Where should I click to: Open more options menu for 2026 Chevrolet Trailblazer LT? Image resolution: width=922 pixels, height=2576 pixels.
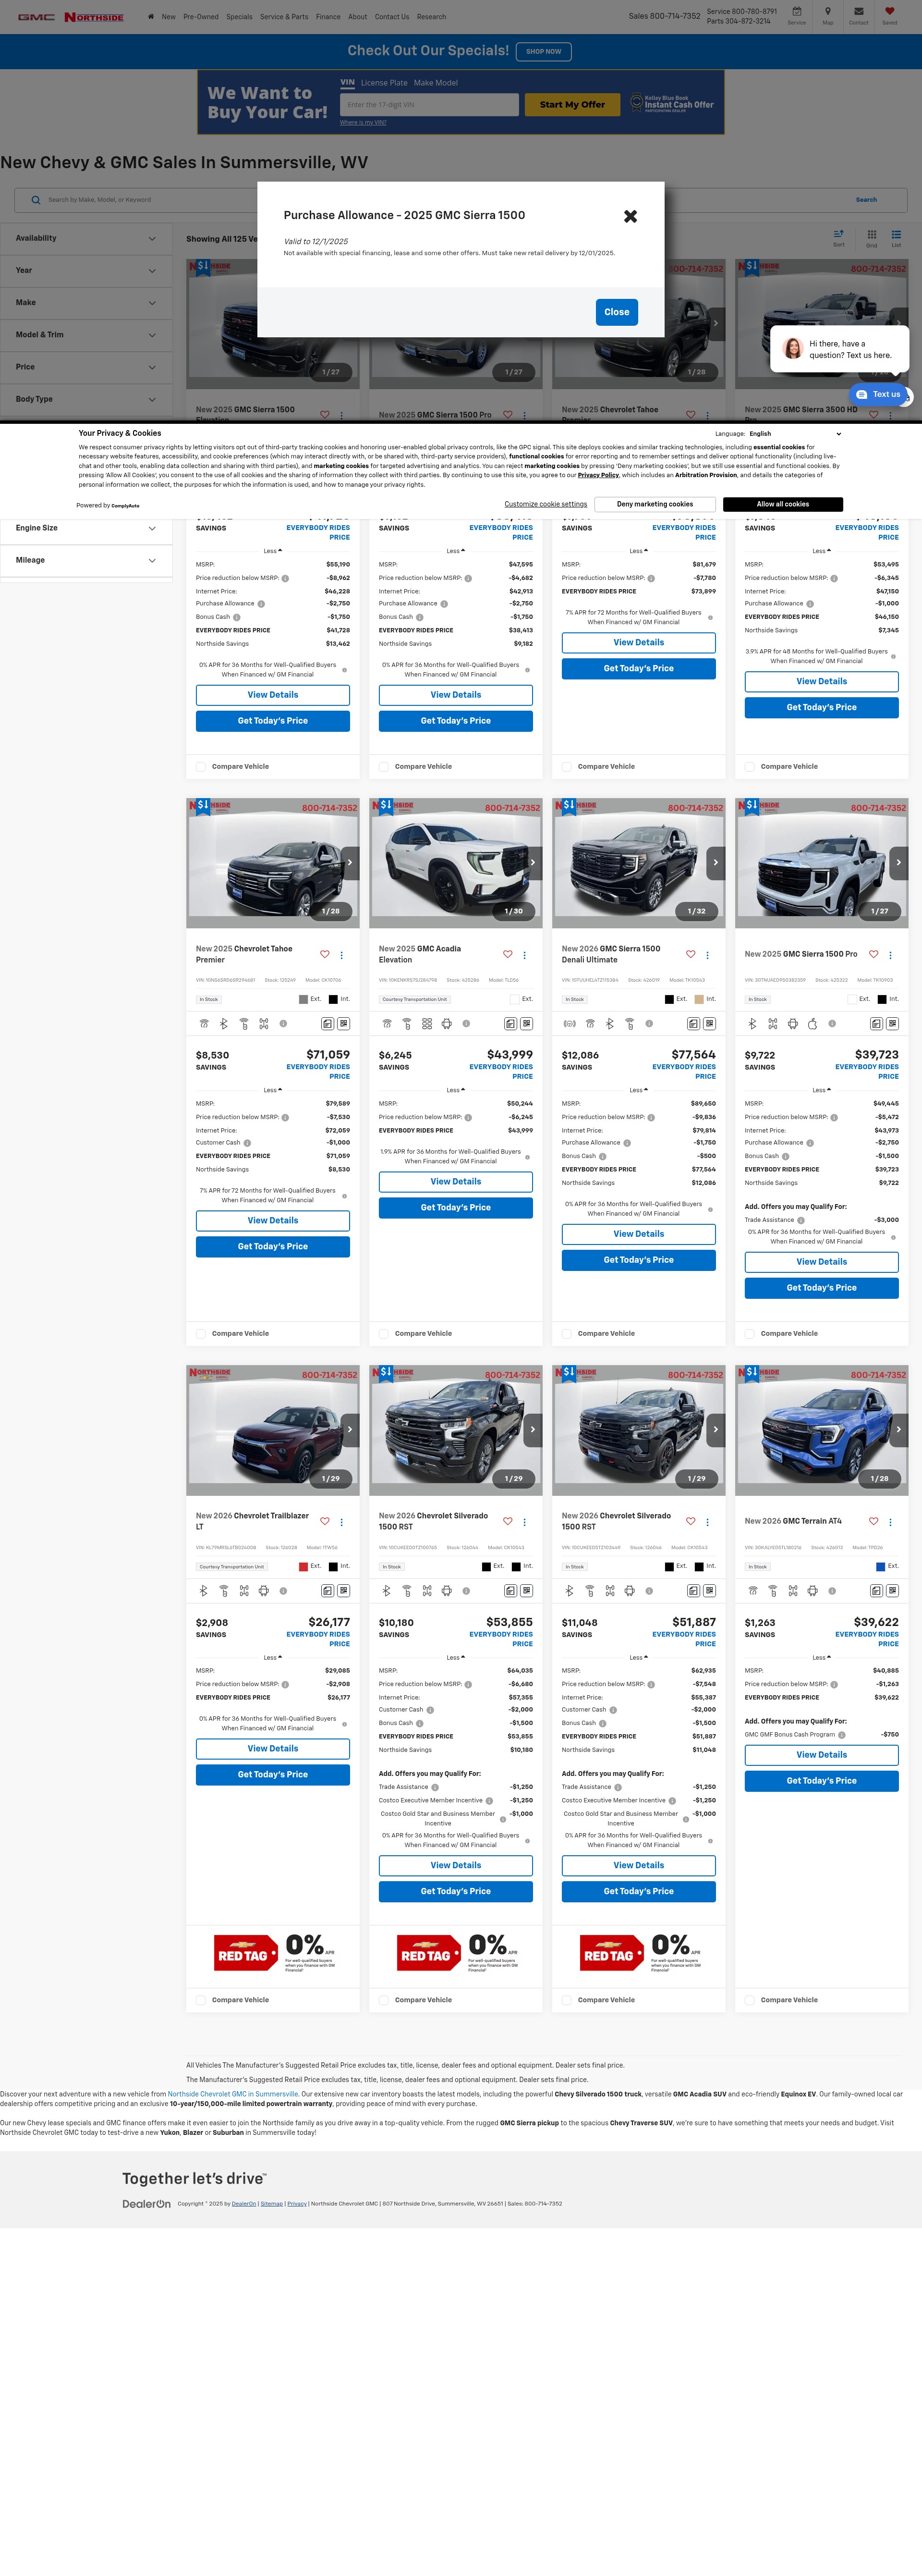tap(341, 1522)
